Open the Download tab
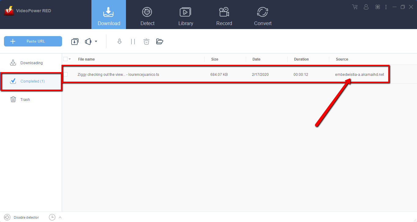Image resolution: width=417 pixels, height=222 pixels. pos(109,15)
